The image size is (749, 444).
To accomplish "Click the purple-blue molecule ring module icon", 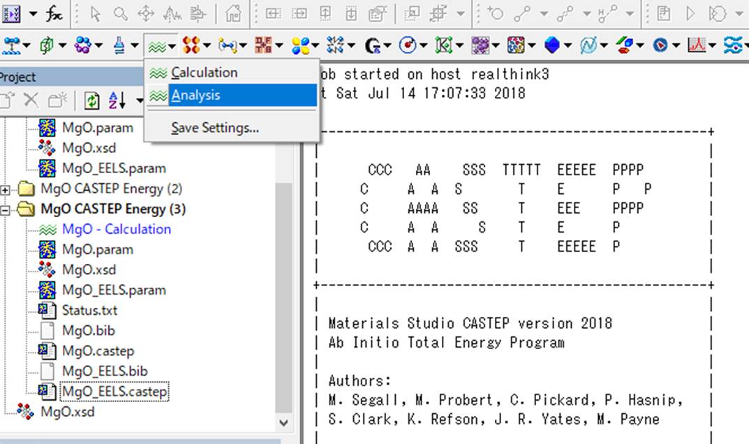I will tap(82, 45).
